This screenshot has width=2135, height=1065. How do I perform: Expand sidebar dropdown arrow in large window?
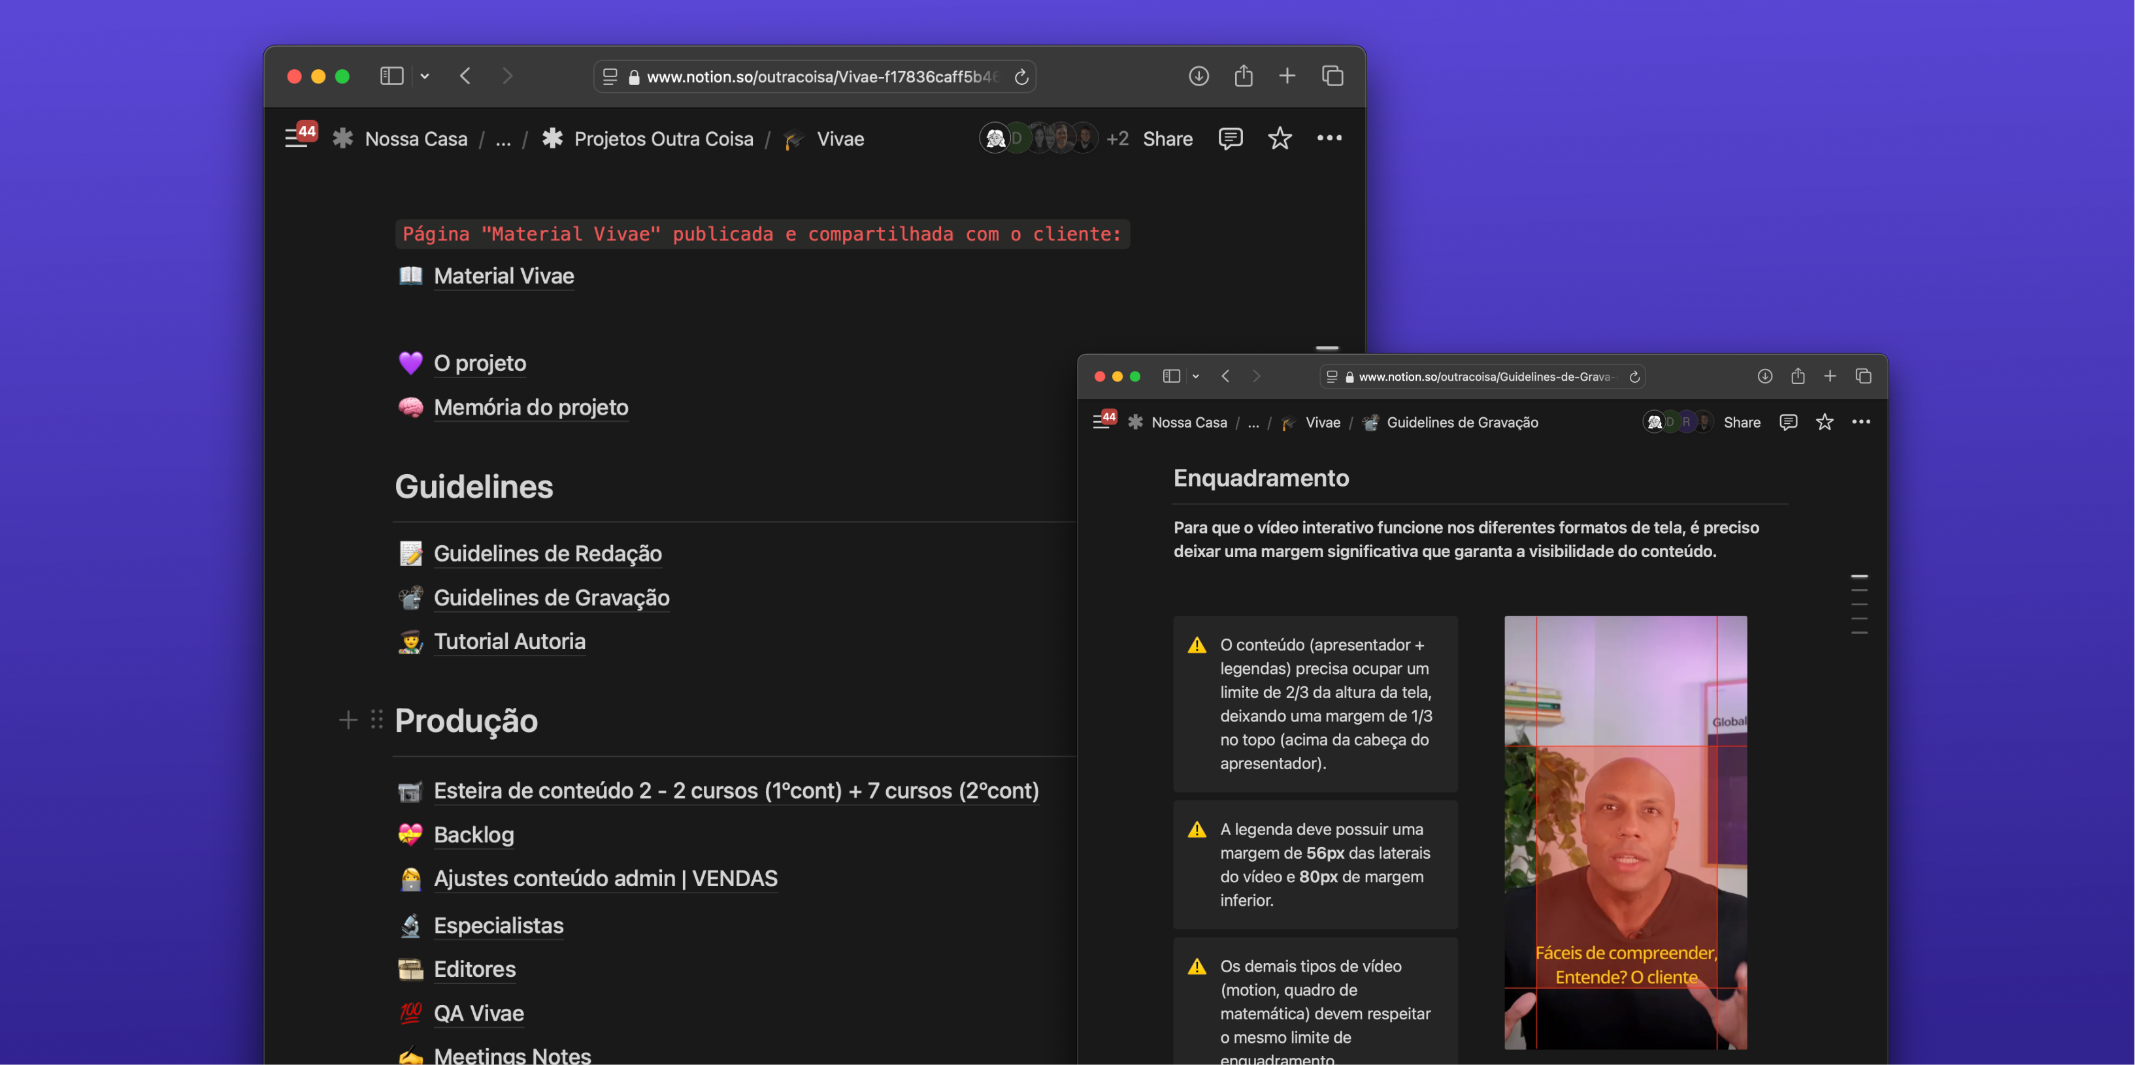[424, 76]
